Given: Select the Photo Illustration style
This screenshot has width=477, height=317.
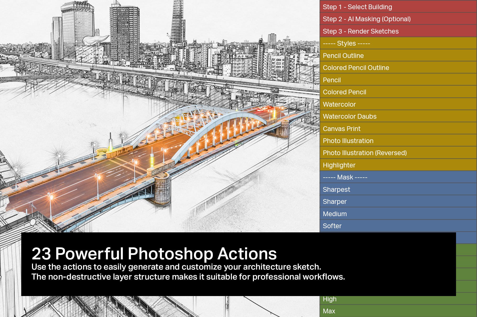Looking at the screenshot, I should [393, 141].
